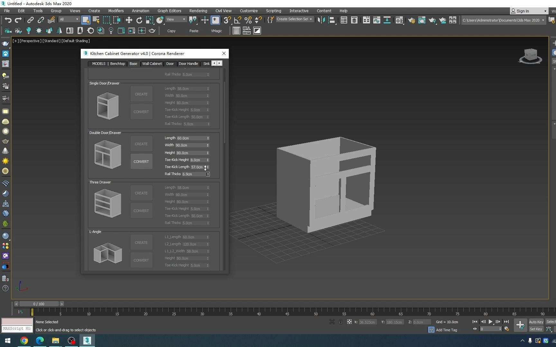This screenshot has height=347, width=556.
Task: Expand the Create Selection Set dropdown
Action: pos(294,19)
